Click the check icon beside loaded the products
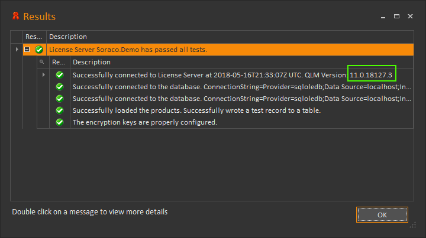Screen dimensions: 426x238 point(60,110)
